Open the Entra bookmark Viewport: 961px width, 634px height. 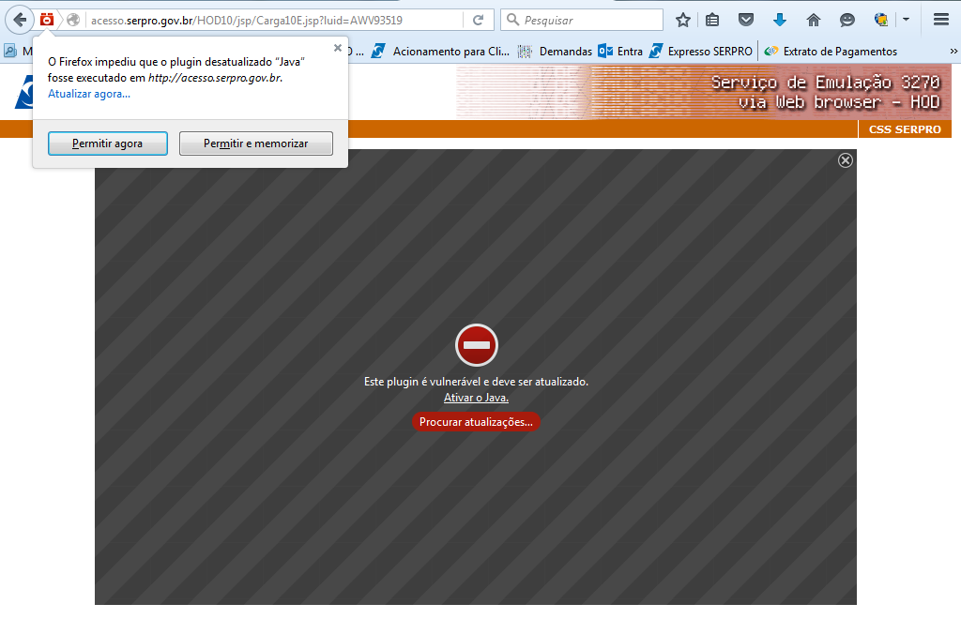[x=620, y=52]
